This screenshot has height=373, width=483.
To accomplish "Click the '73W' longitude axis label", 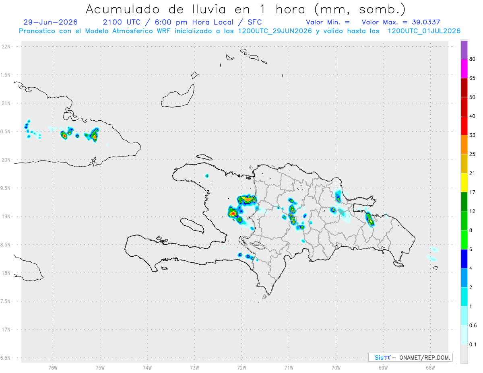I will 194,368.
